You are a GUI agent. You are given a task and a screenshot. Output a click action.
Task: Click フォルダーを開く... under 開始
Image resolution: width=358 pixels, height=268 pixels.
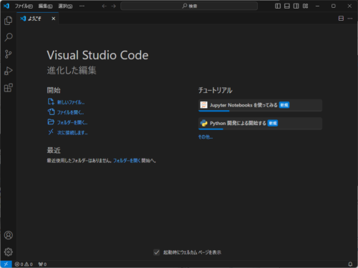click(x=72, y=122)
